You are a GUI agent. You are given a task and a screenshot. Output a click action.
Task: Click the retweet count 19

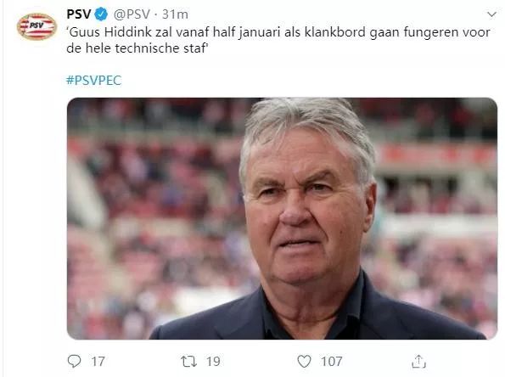click(213, 361)
